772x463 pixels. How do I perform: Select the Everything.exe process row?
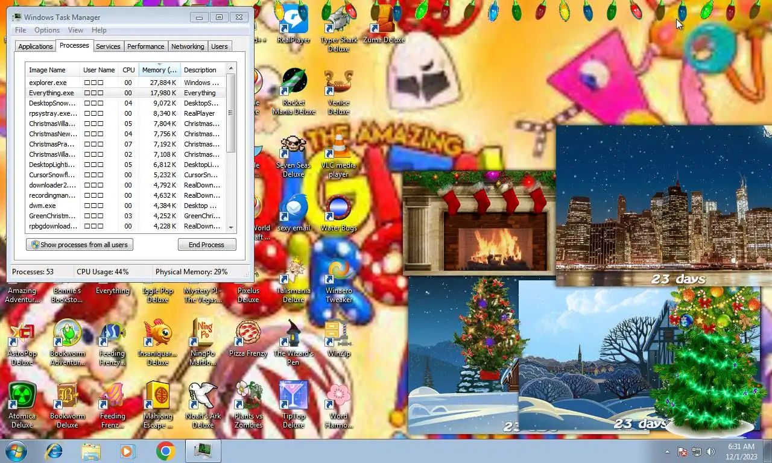pyautogui.click(x=125, y=93)
